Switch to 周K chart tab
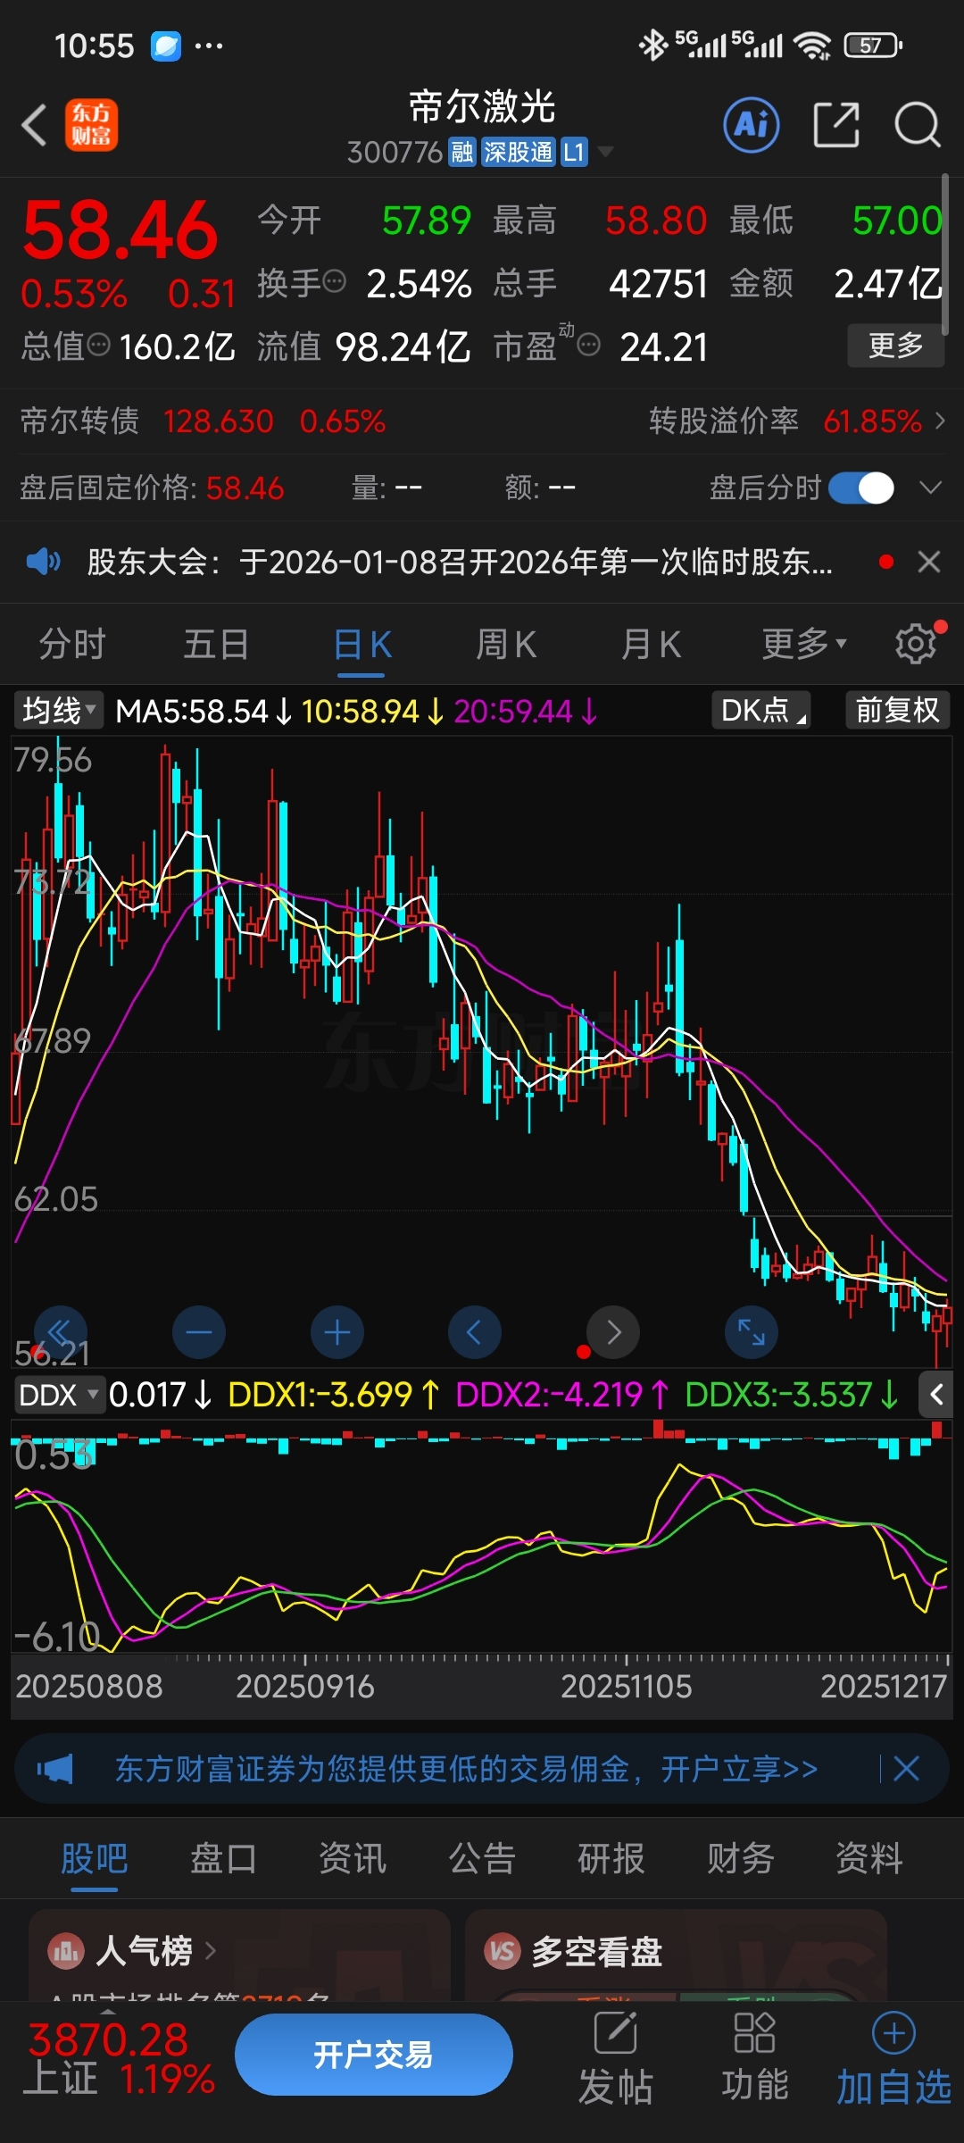This screenshot has height=2143, width=964. [x=506, y=643]
